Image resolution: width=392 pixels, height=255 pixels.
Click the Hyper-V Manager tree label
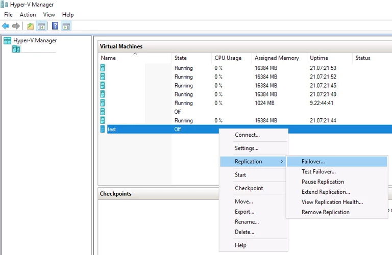point(35,40)
